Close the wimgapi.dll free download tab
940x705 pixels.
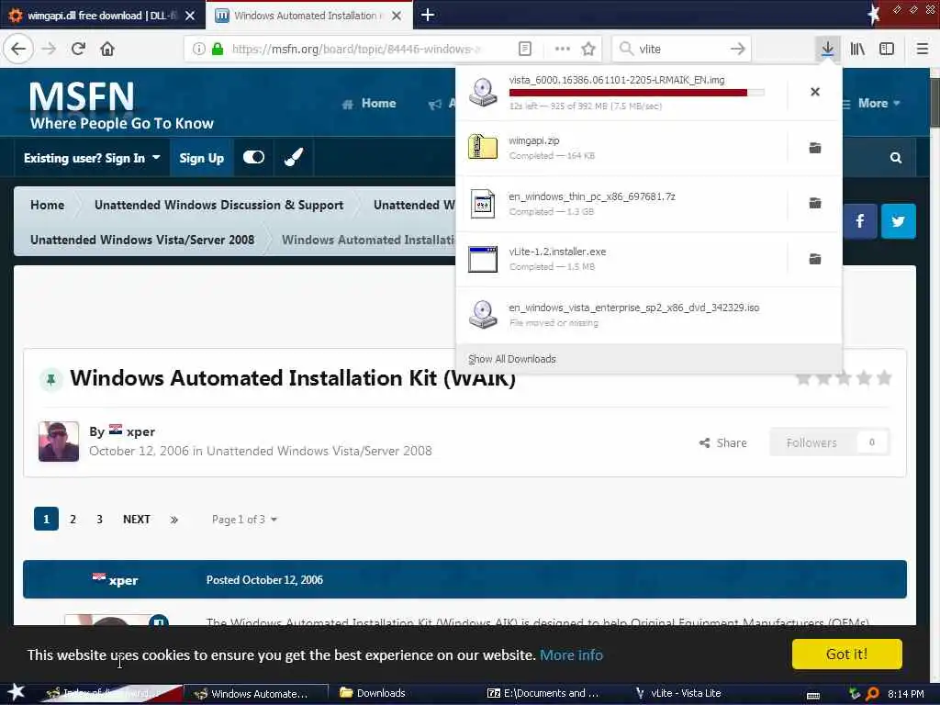tap(190, 16)
